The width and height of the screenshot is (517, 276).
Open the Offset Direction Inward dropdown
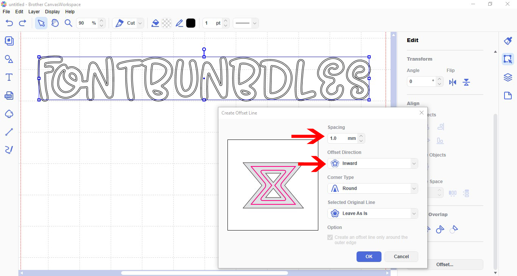click(x=373, y=163)
